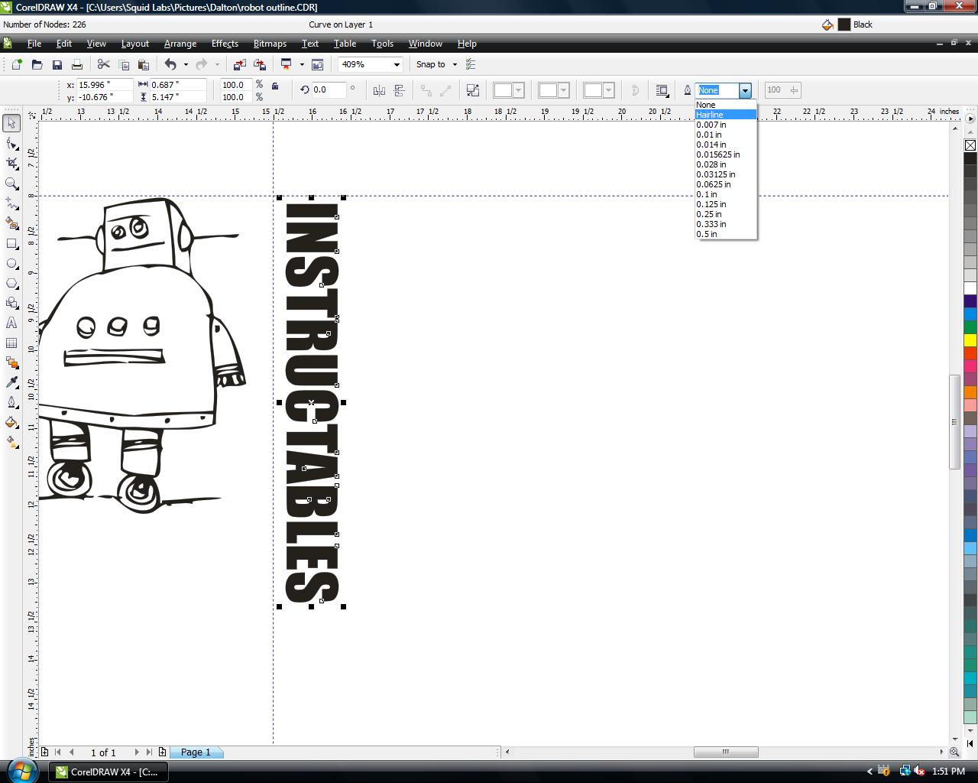Image resolution: width=978 pixels, height=783 pixels.
Task: Undo the last action
Action: coord(170,65)
